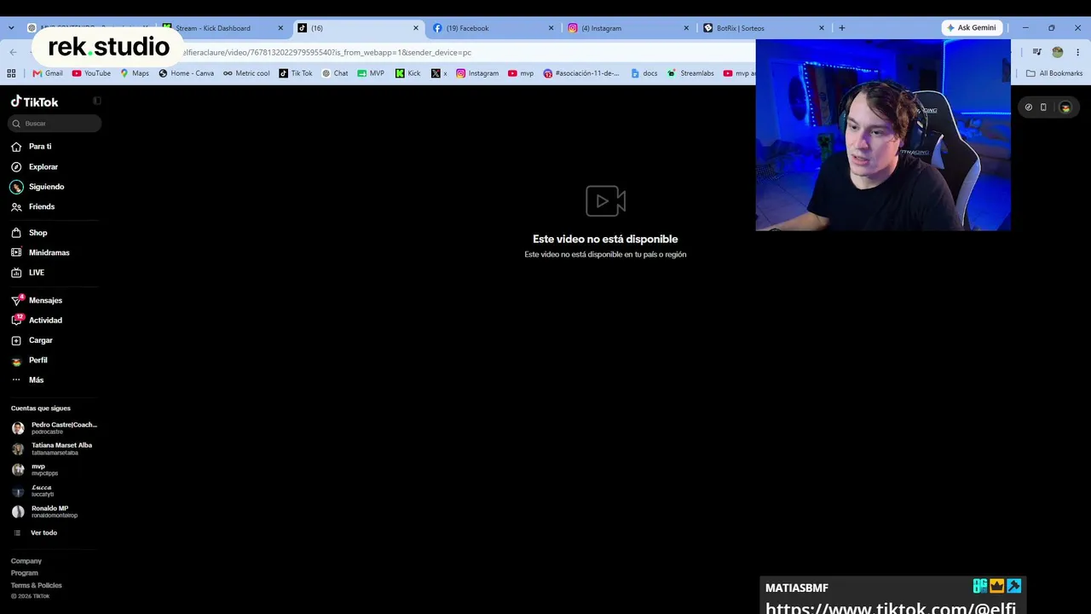Open Pedro Castre's account

pos(55,428)
